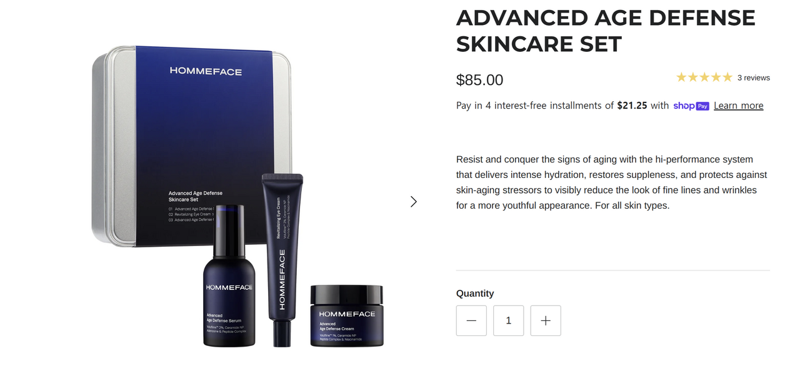Click the HOMMEFACE logo on the tin box
The width and height of the screenshot is (800, 376).
(206, 71)
